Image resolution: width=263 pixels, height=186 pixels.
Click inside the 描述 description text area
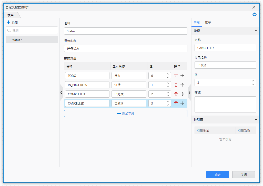coord(225,104)
